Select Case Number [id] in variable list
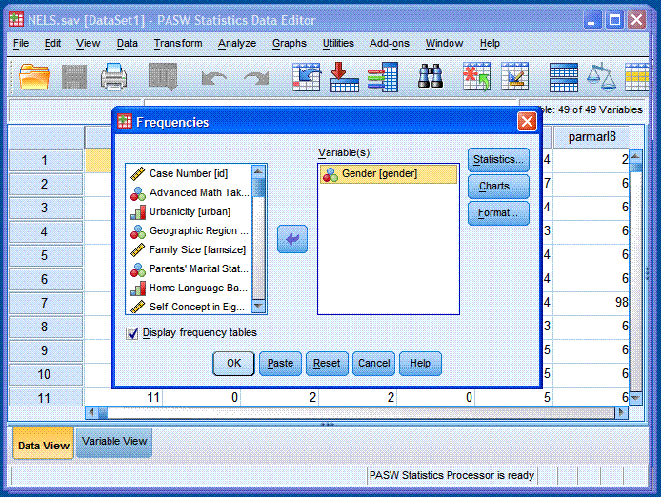 189,173
